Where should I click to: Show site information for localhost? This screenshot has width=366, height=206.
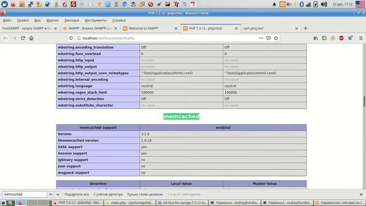[x=79, y=38]
